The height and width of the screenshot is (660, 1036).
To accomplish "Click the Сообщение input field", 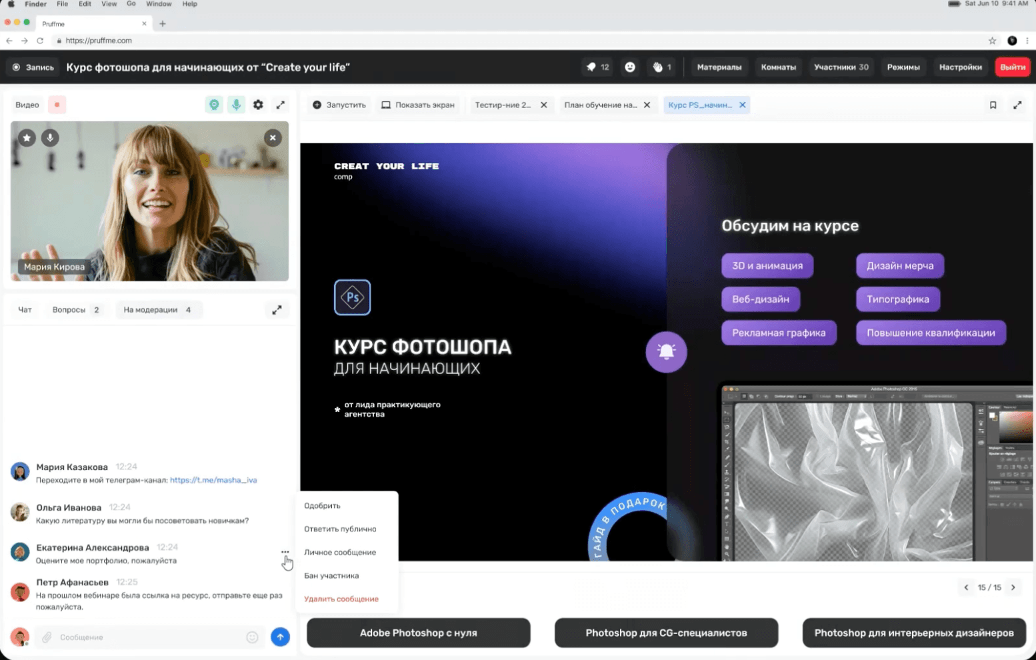I will [x=147, y=637].
